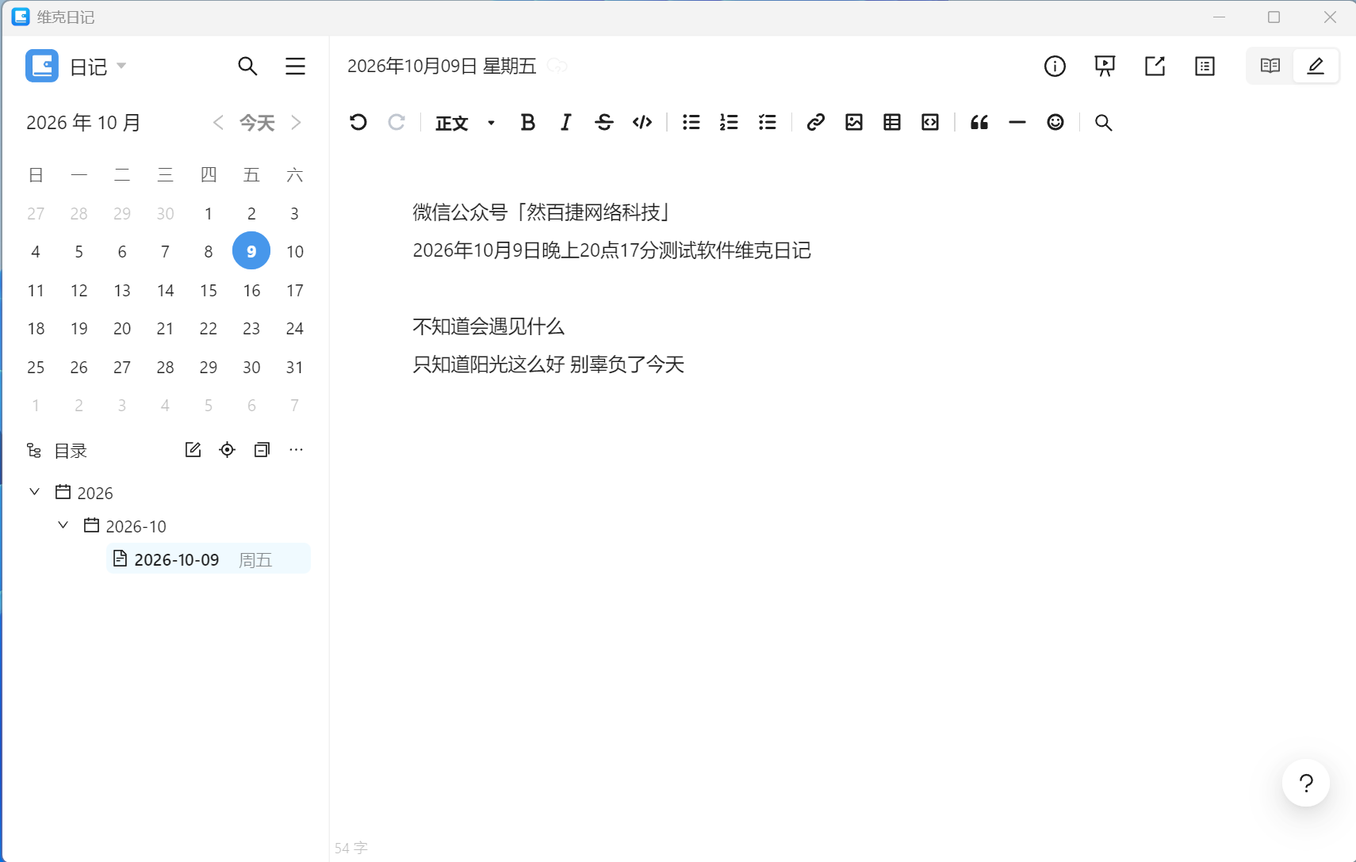
Task: Open the hamburger main menu
Action: (x=295, y=67)
